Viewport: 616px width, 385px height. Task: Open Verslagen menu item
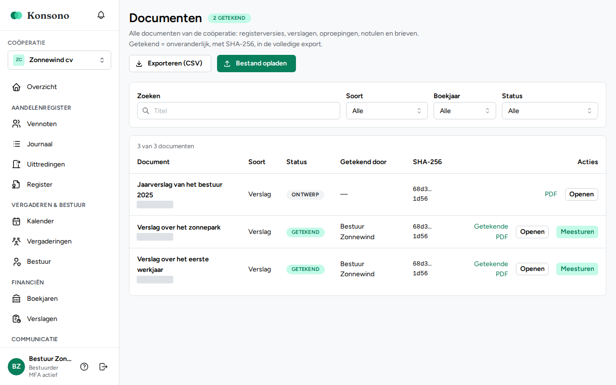tap(59, 319)
